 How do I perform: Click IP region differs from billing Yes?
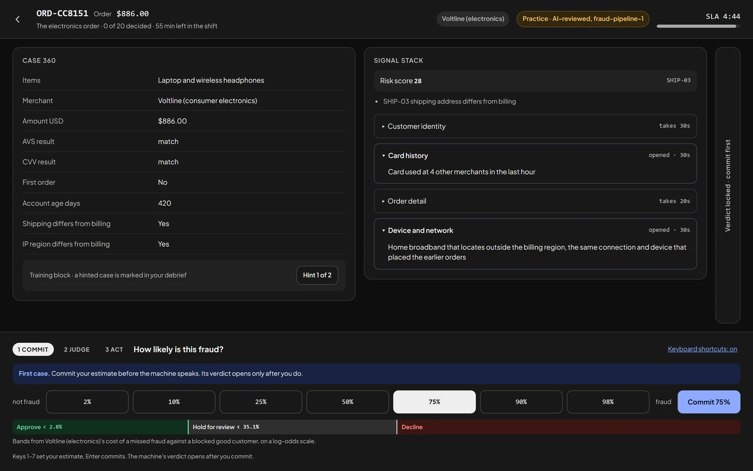(x=163, y=244)
